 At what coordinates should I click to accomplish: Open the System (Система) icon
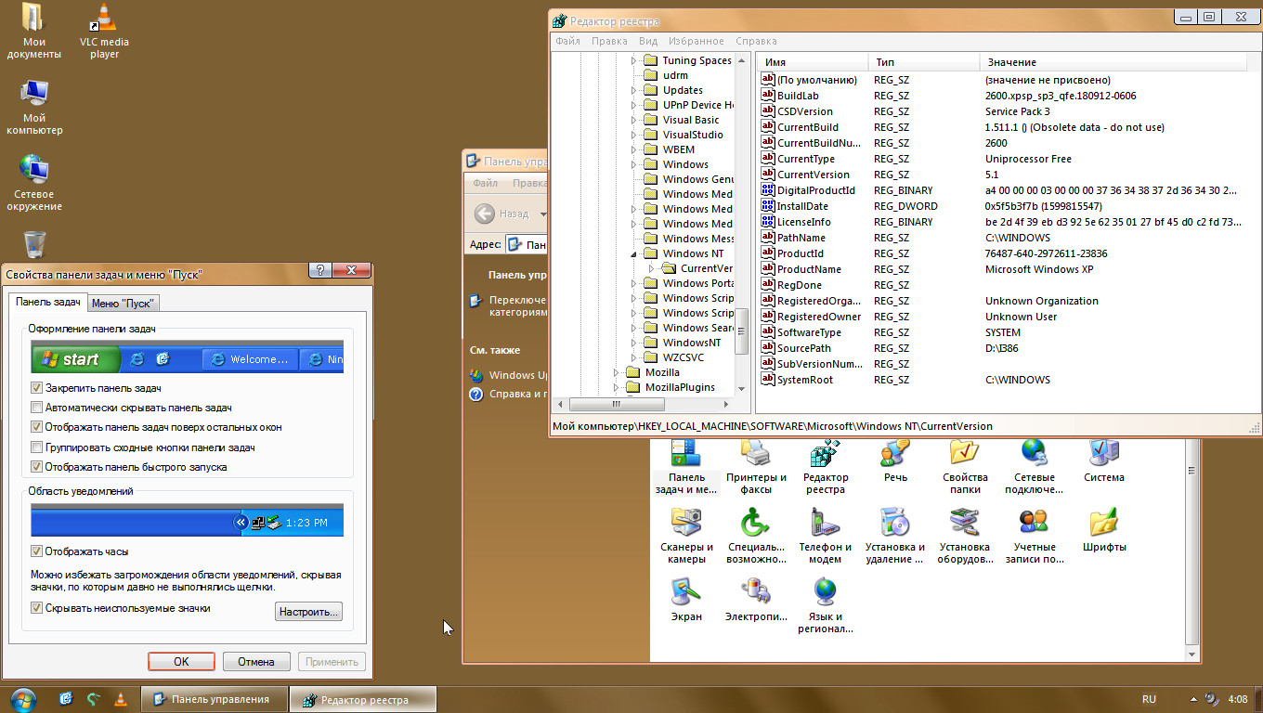click(x=1103, y=460)
